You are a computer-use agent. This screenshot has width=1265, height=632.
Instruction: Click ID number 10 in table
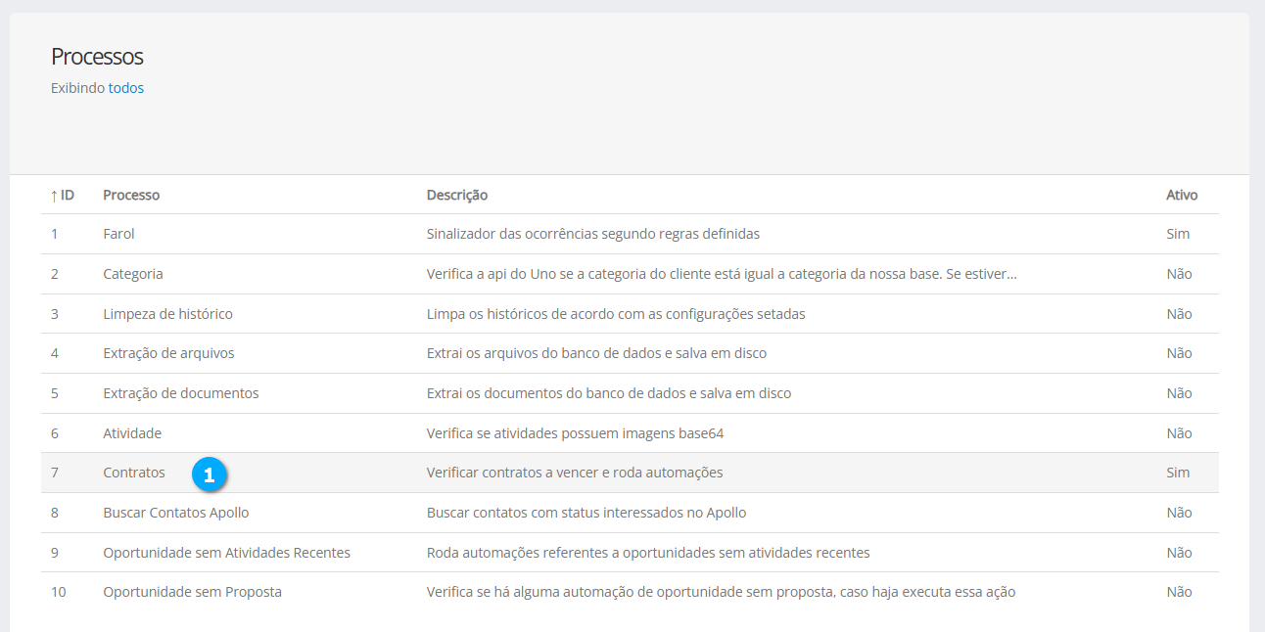(x=59, y=592)
